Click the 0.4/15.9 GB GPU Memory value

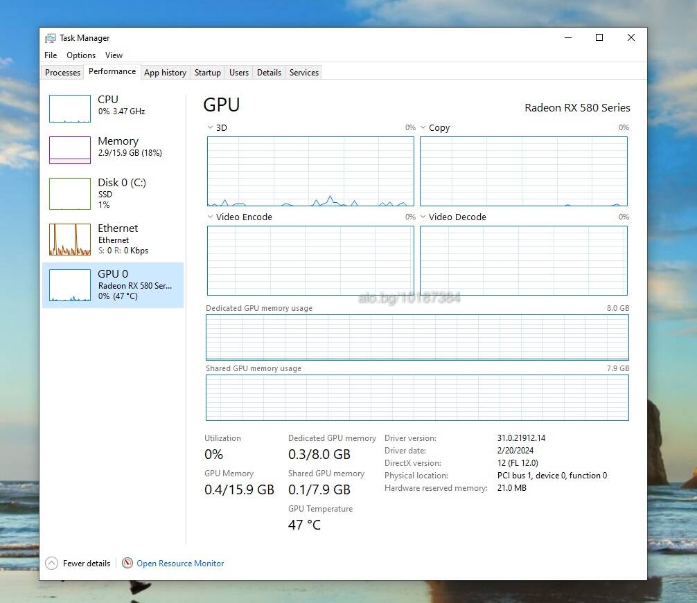tap(239, 489)
